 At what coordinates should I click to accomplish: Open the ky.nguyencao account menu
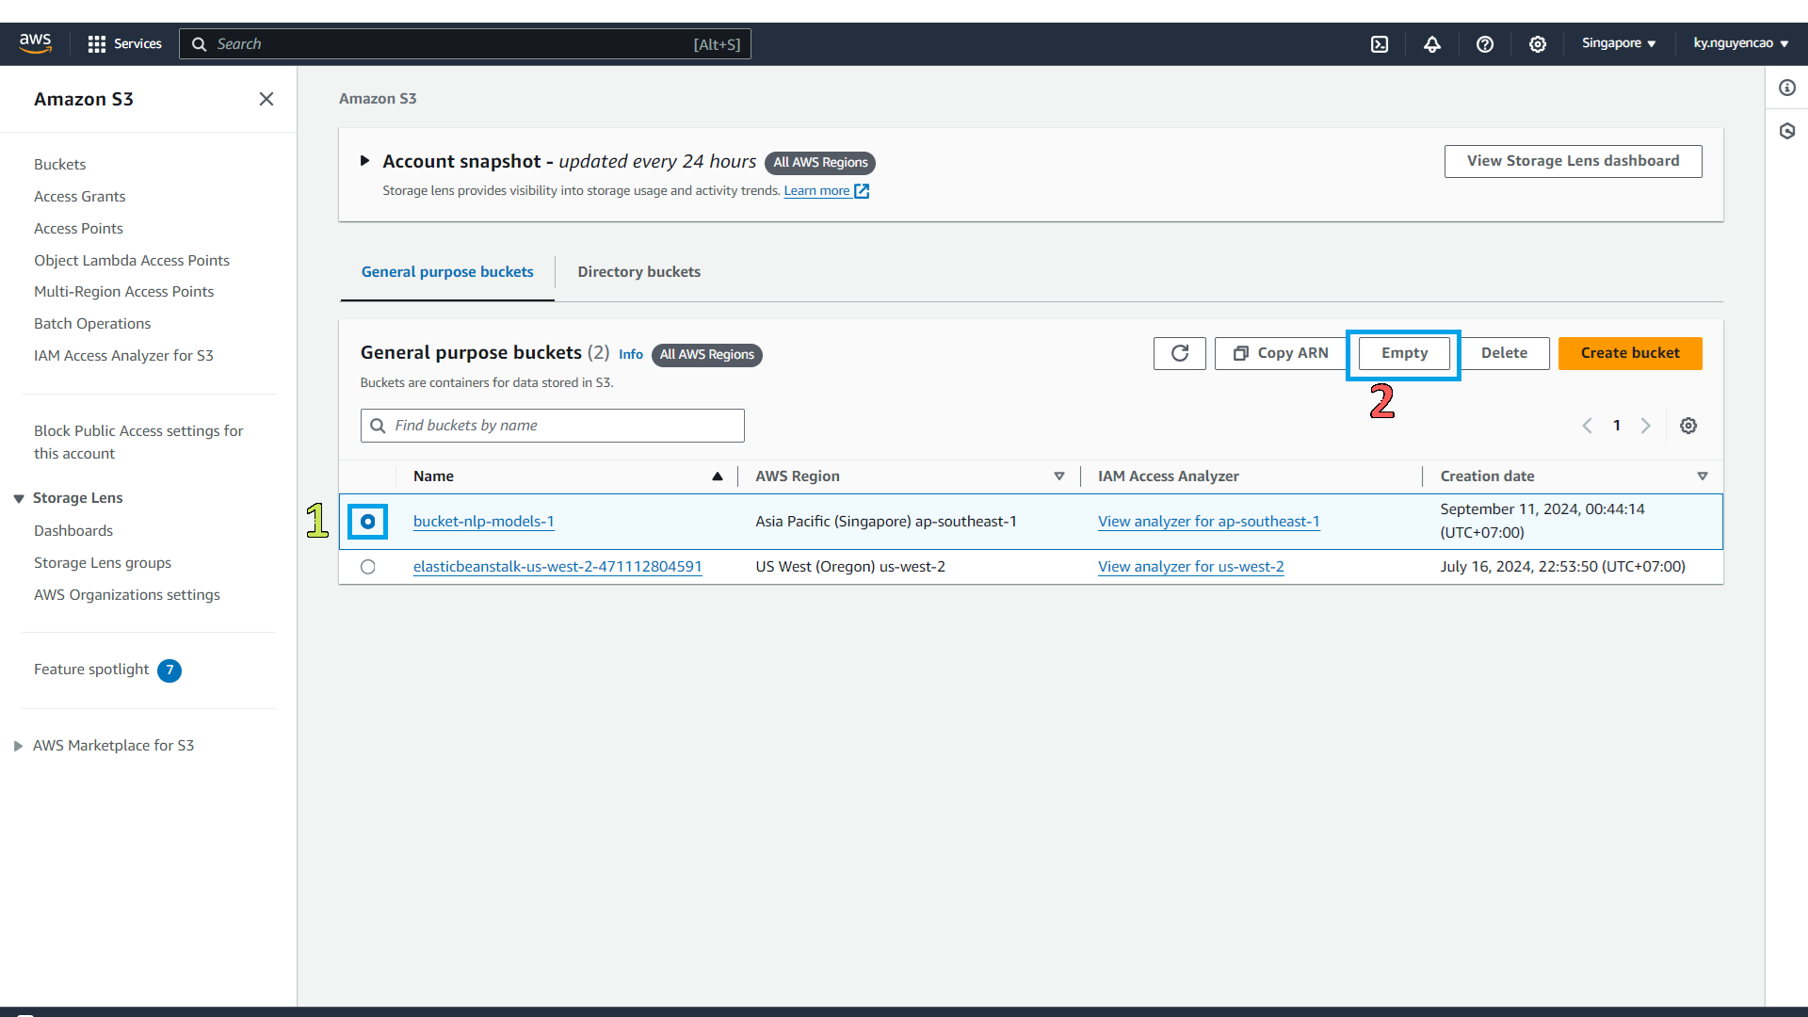1741,43
